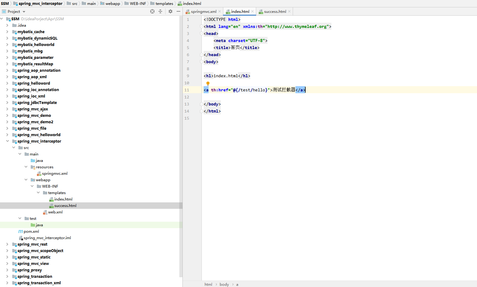
Task: Click the web.xml file icon
Action: [45, 212]
